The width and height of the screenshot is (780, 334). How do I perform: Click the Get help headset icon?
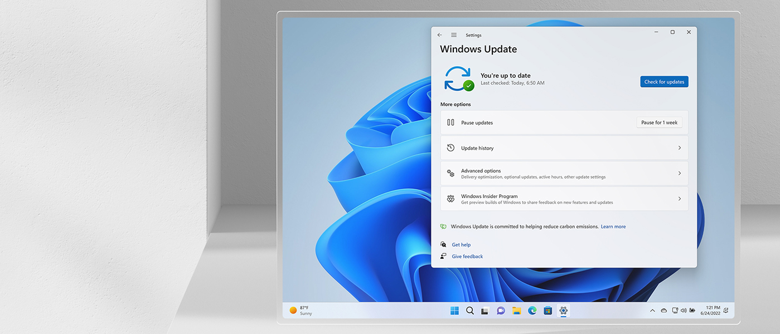[443, 244]
